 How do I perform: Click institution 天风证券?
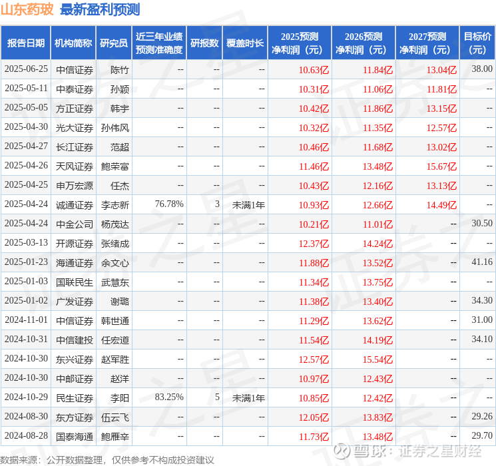(x=75, y=166)
